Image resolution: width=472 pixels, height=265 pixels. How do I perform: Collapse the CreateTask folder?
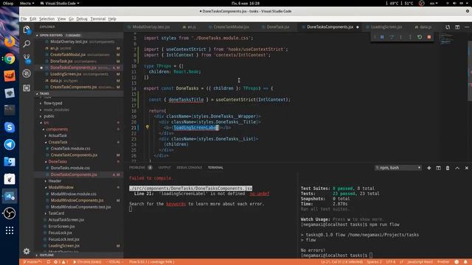coord(58,142)
